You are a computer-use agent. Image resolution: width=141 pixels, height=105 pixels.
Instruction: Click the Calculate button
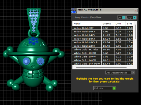pyautogui.click(x=105, y=88)
